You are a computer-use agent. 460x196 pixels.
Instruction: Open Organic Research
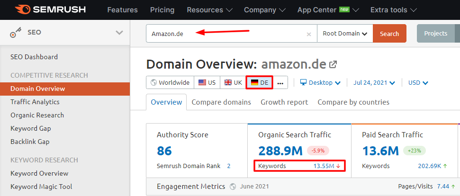tap(37, 115)
